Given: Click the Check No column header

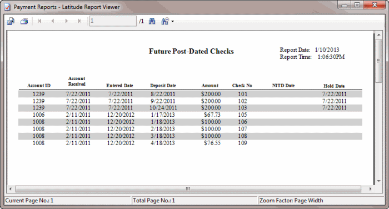Looking at the screenshot, I should tap(242, 86).
